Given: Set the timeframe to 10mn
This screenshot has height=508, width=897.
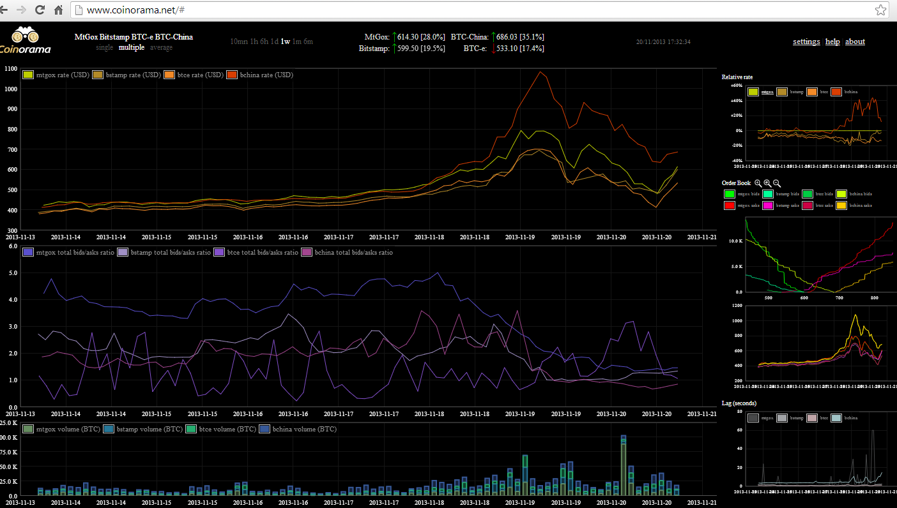Looking at the screenshot, I should (238, 42).
